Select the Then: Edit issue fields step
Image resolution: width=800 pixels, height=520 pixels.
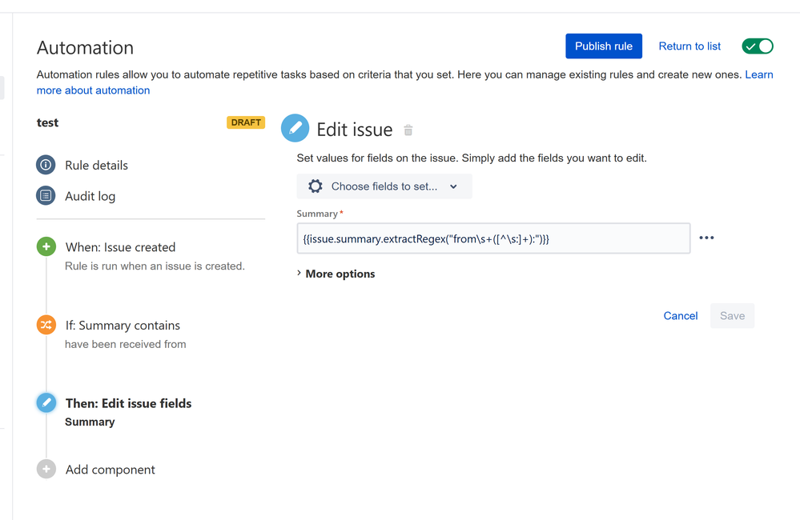click(129, 403)
